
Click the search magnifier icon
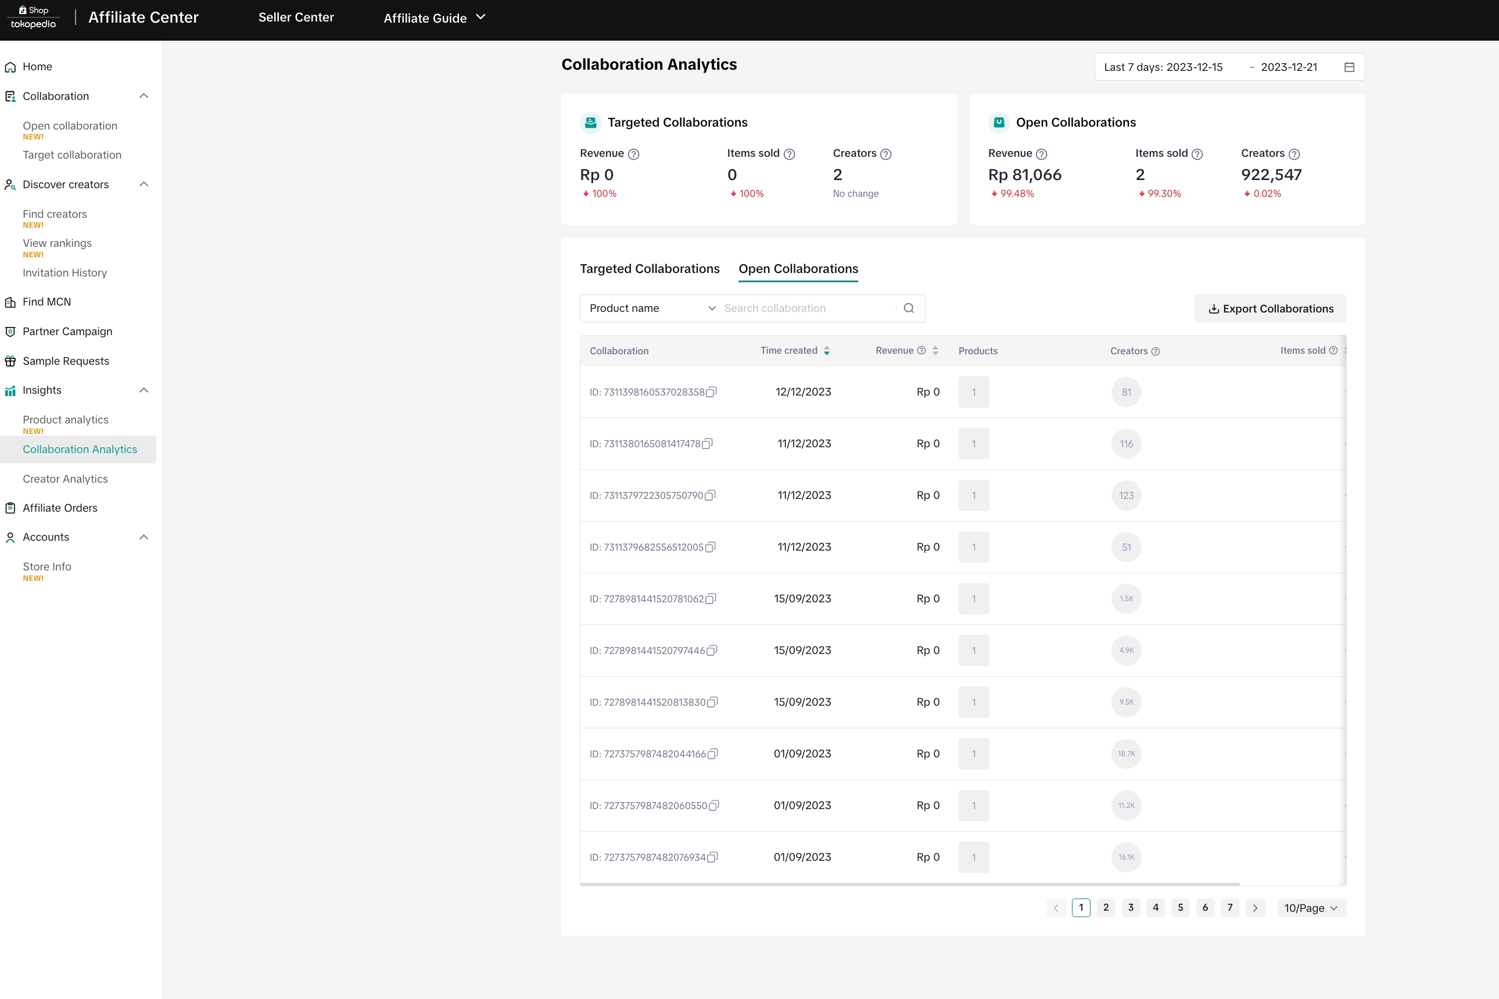click(909, 308)
